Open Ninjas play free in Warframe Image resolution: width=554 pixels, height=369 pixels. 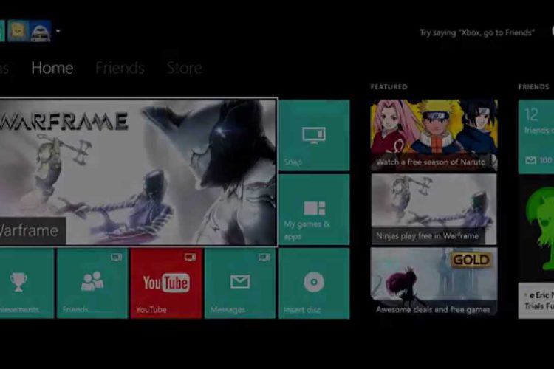[434, 210]
